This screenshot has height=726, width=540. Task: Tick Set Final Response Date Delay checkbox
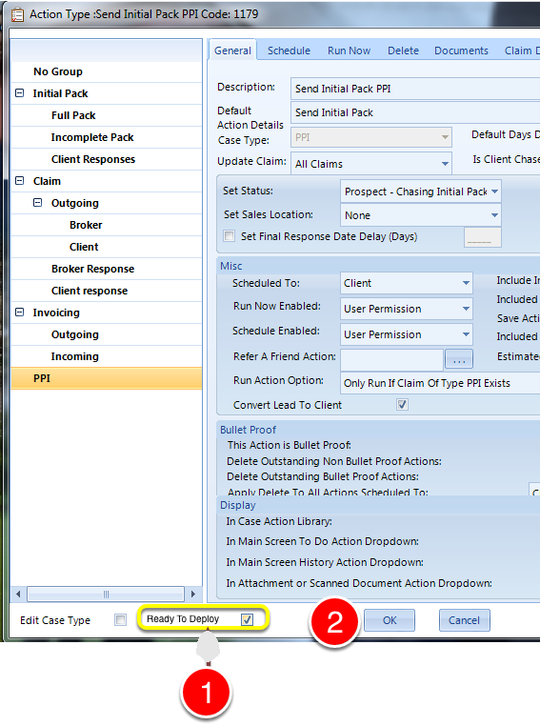[x=230, y=236]
